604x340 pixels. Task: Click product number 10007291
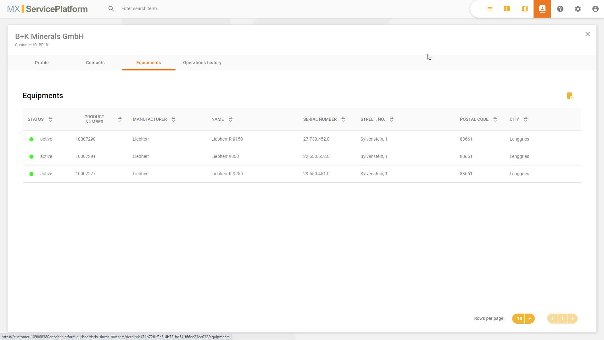[x=86, y=156]
